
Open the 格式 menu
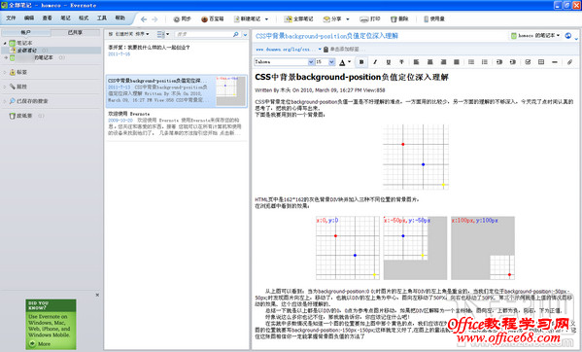point(84,18)
